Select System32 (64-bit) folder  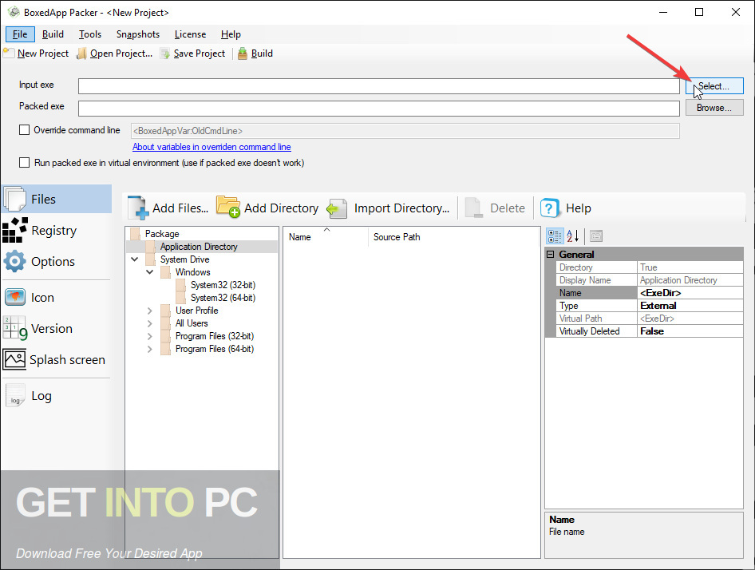coord(223,298)
